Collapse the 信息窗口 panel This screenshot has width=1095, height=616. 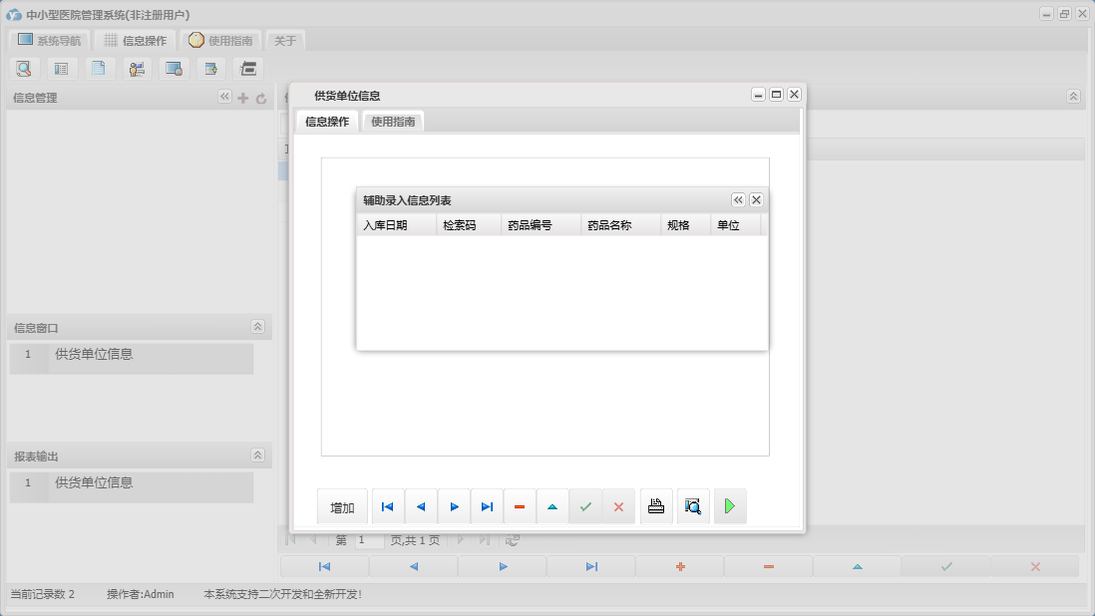[257, 327]
